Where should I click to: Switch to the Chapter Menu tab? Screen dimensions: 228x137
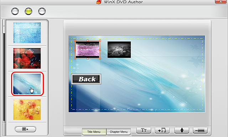click(119, 132)
